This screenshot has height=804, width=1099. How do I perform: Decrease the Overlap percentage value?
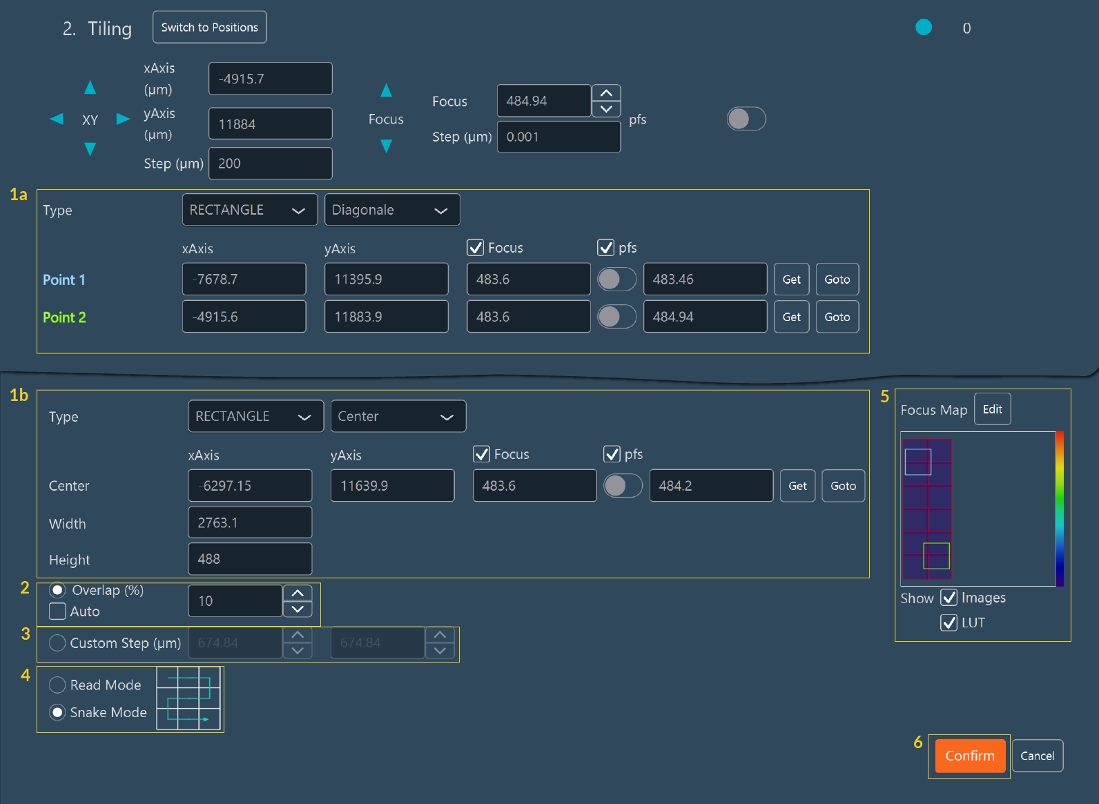point(298,609)
